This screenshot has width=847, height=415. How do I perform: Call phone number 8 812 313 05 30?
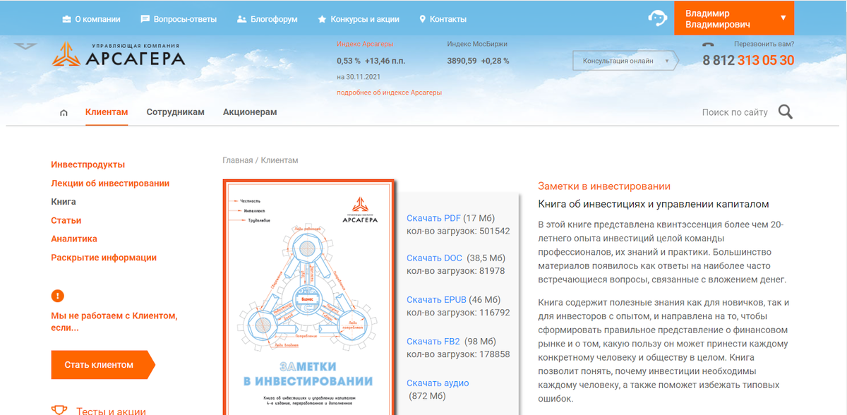pos(748,61)
